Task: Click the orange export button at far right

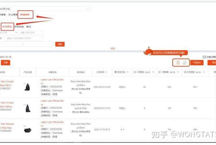Action: tap(212, 63)
